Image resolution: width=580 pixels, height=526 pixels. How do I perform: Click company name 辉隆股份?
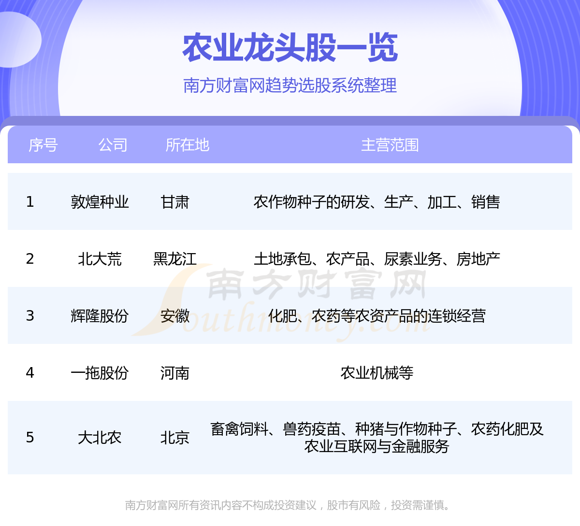point(100,316)
